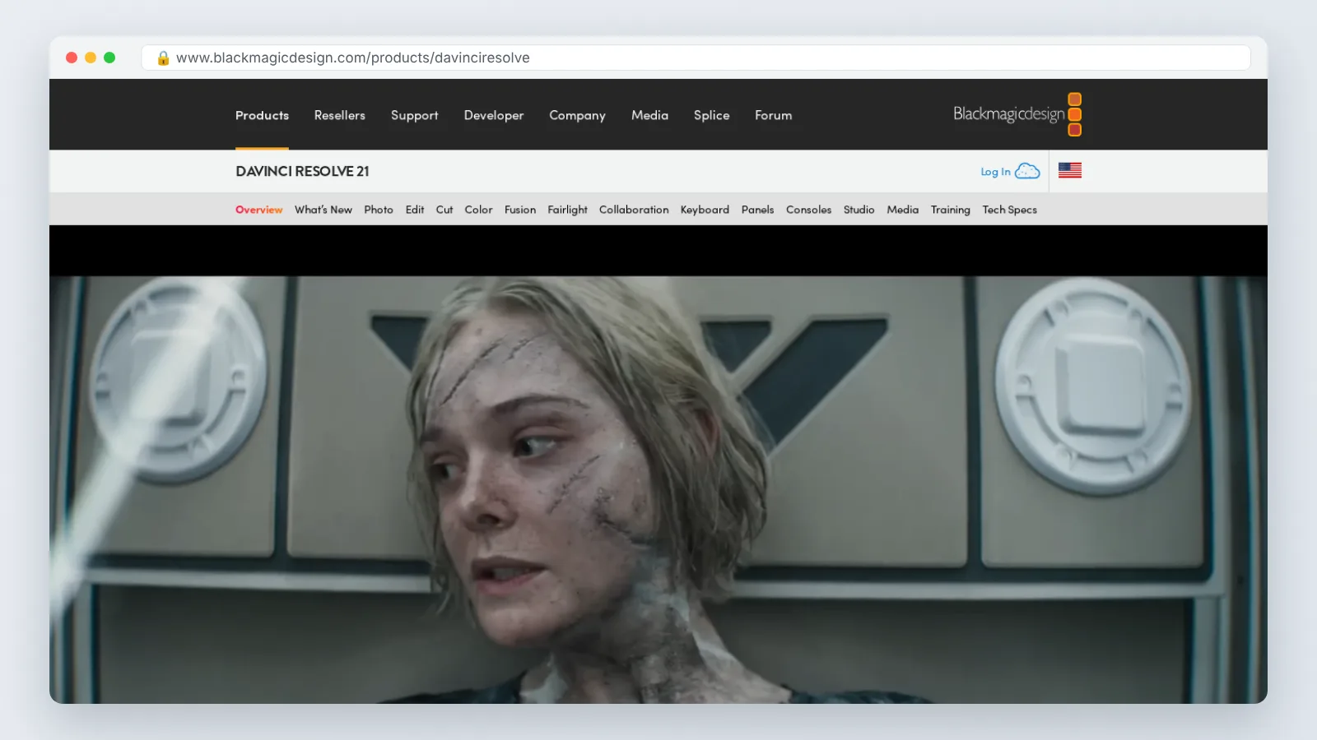Open the Products menu
This screenshot has width=1317, height=740.
tap(262, 115)
